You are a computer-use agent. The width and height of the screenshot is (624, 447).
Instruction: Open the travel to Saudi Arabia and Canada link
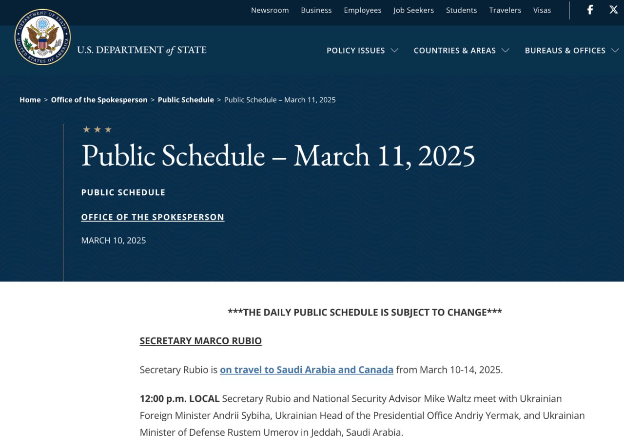[x=306, y=370]
